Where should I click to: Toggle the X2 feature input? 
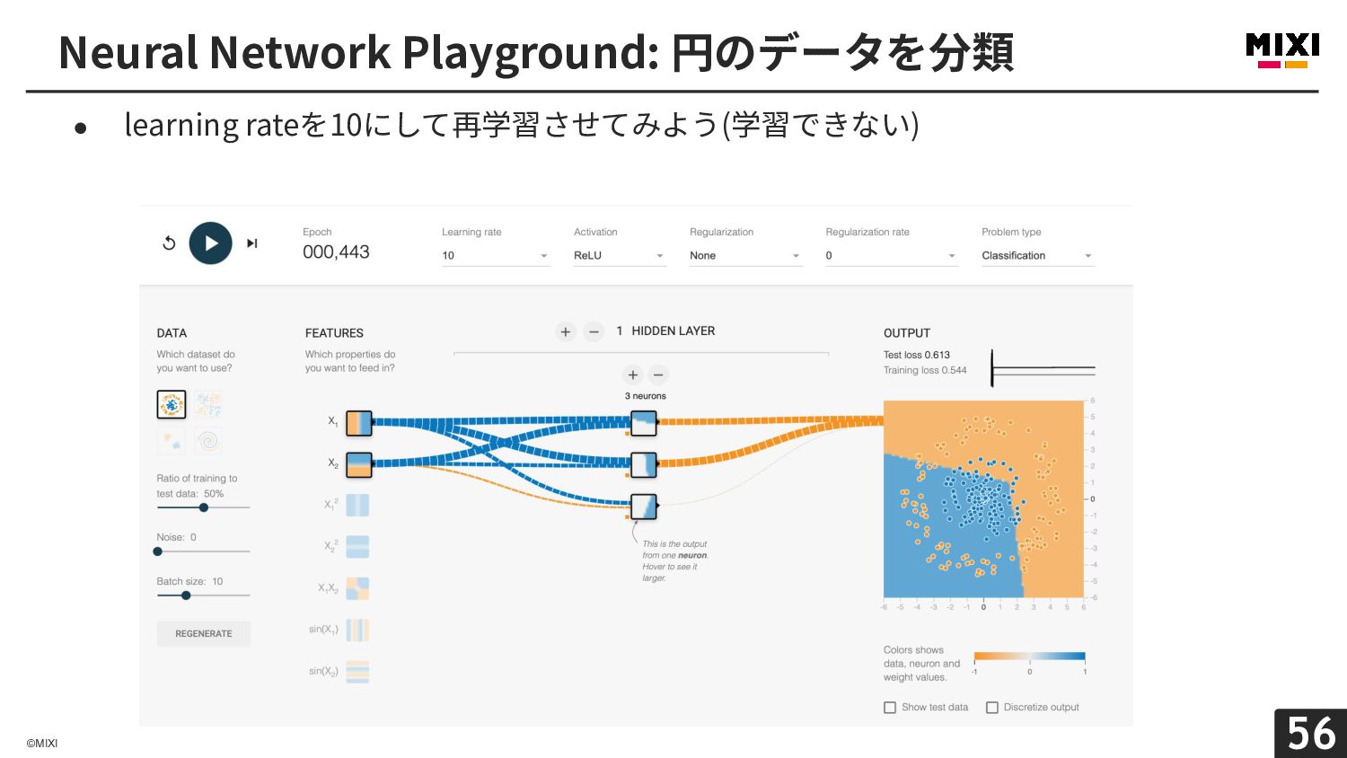click(358, 464)
